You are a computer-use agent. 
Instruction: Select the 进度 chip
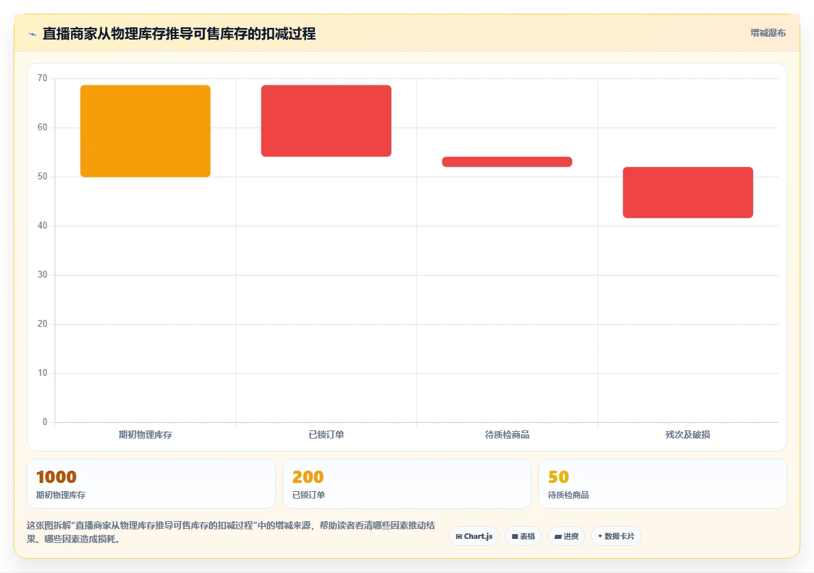click(x=566, y=536)
